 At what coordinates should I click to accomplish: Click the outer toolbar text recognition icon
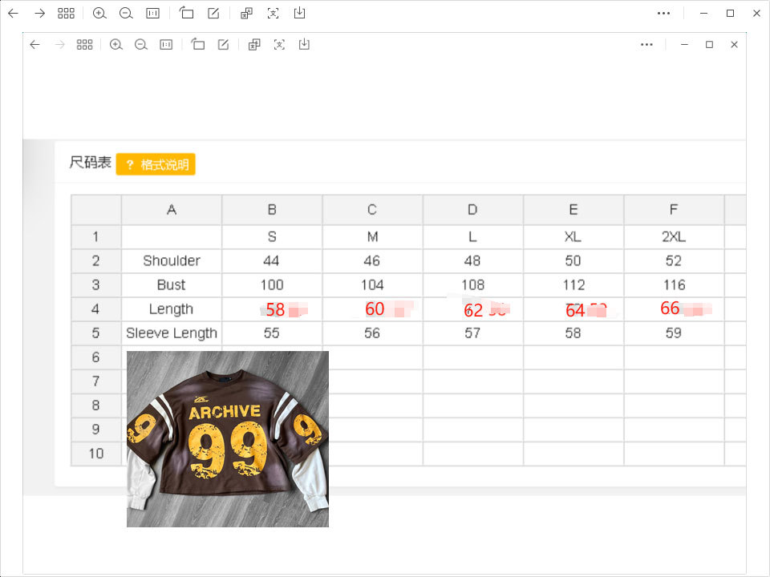coord(273,14)
